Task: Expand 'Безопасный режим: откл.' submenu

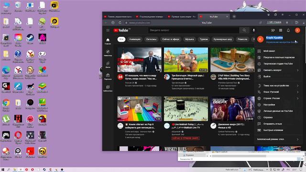Action: pyautogui.click(x=278, y=139)
